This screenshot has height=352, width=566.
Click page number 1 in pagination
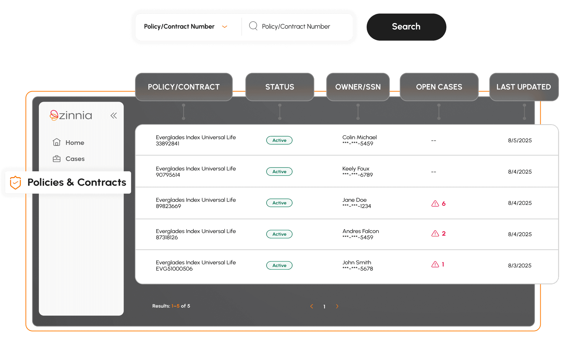point(324,307)
